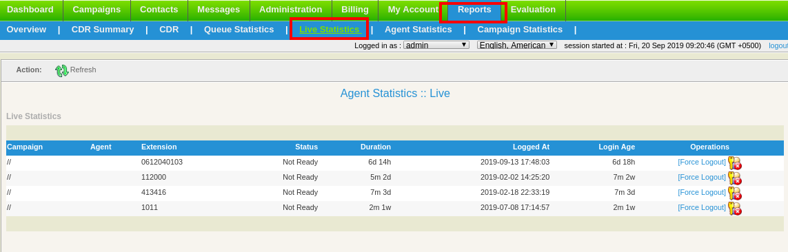Click force logout key icon for extension 1011
The width and height of the screenshot is (788, 252).
click(x=735, y=209)
